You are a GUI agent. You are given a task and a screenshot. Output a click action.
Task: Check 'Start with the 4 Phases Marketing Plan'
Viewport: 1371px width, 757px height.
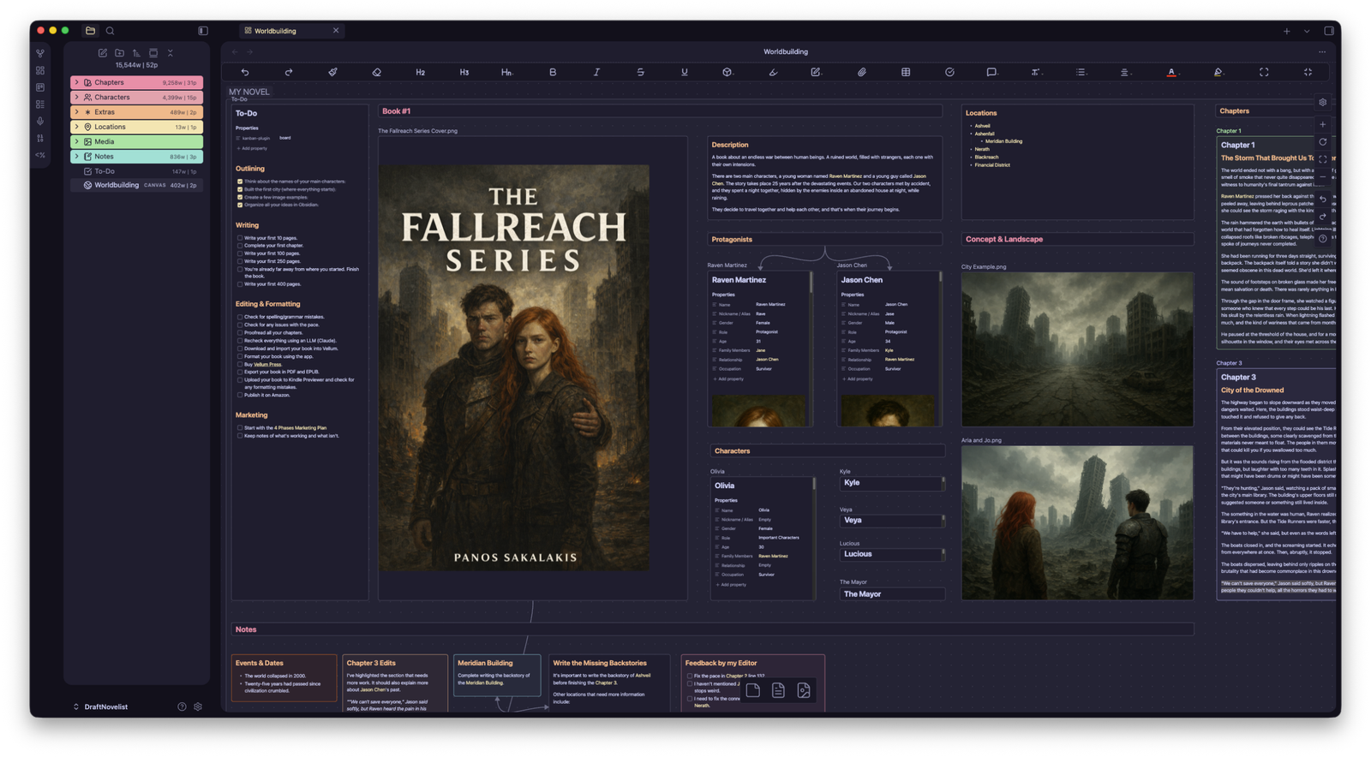tap(240, 428)
